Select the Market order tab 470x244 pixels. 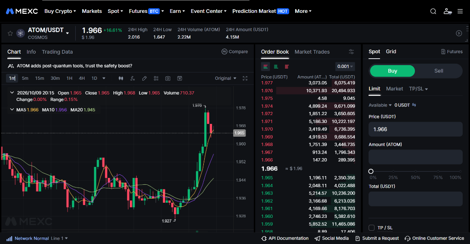point(394,89)
